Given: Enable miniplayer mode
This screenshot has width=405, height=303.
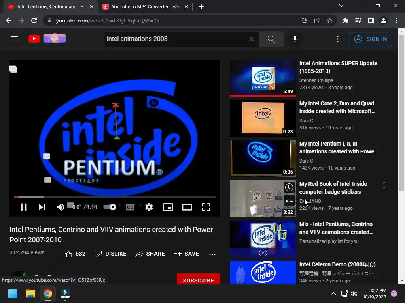Looking at the screenshot, I should [x=168, y=207].
